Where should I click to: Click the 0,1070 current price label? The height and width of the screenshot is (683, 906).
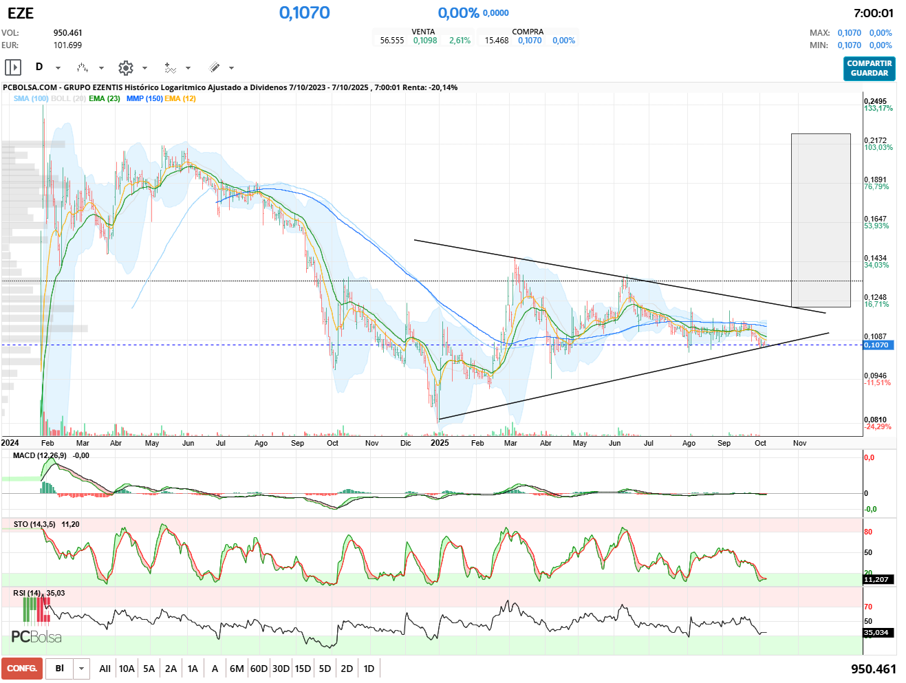[x=878, y=345]
